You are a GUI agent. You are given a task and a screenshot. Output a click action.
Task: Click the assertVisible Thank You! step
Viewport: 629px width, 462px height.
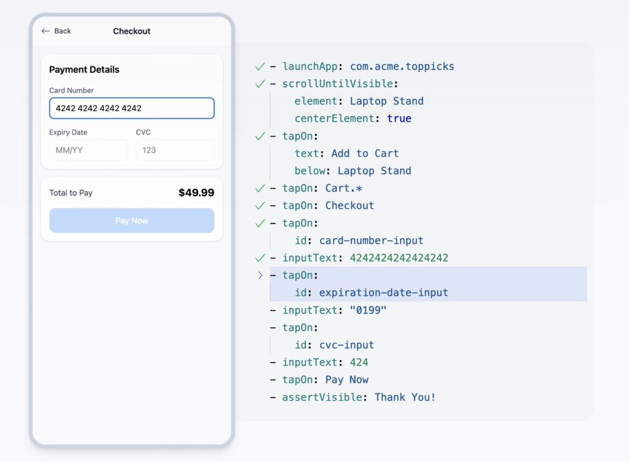pyautogui.click(x=359, y=397)
